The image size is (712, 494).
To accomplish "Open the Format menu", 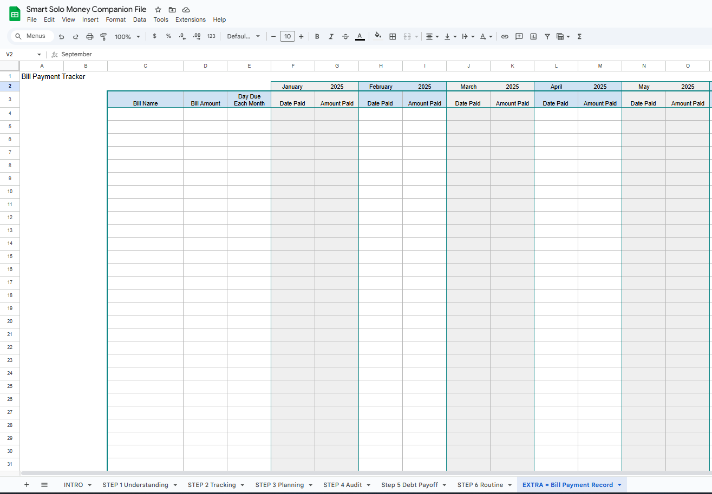I will tap(116, 19).
